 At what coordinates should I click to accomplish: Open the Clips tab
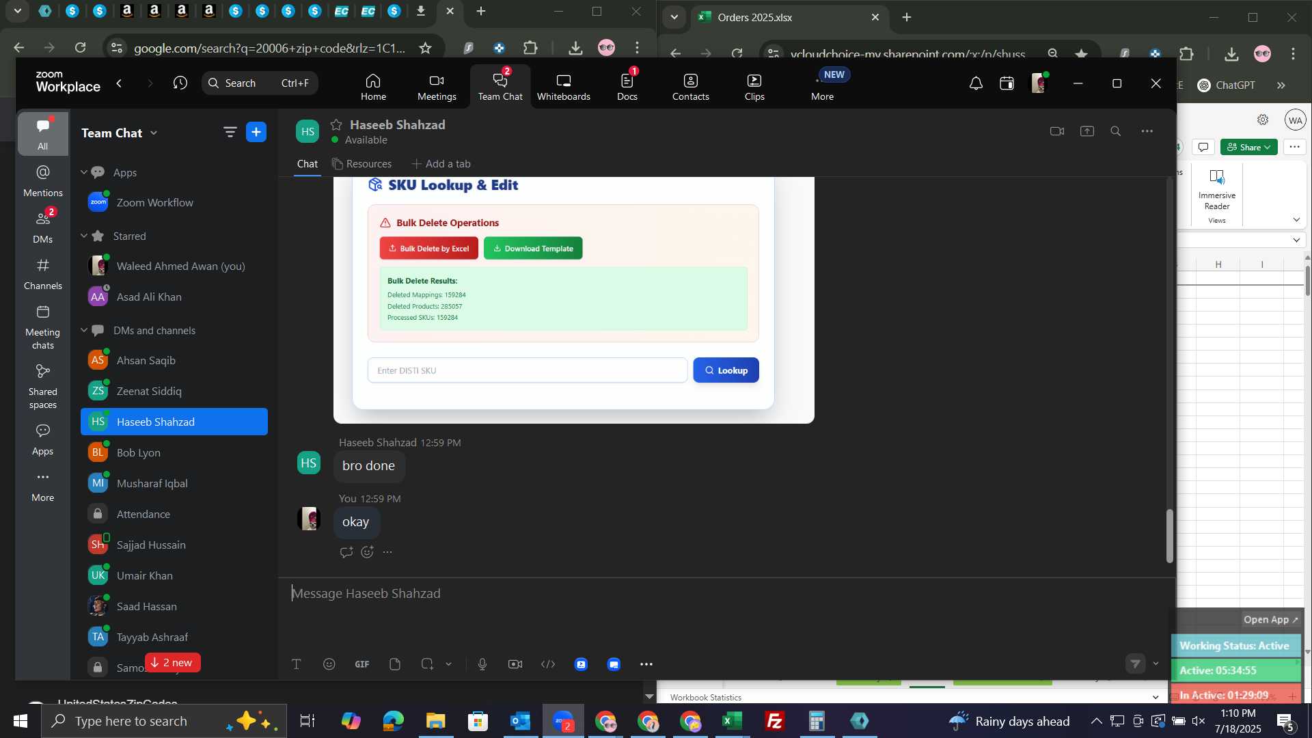point(754,87)
